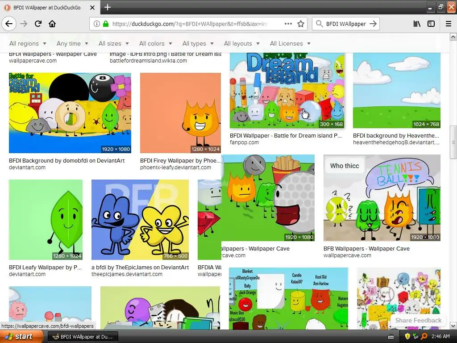Screen dimensions: 457x343
Task: Click the Share Feedback button
Action: (x=418, y=320)
